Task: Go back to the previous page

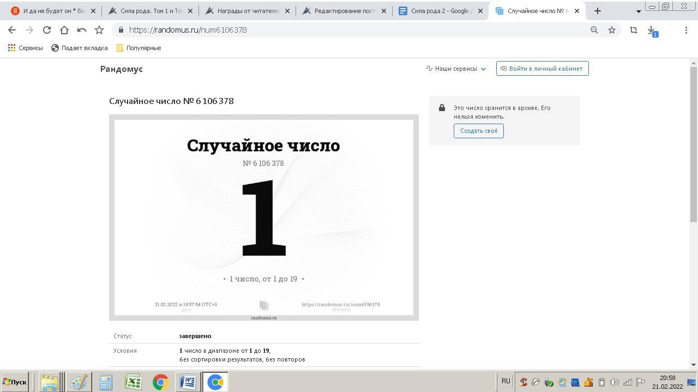Action: click(12, 30)
